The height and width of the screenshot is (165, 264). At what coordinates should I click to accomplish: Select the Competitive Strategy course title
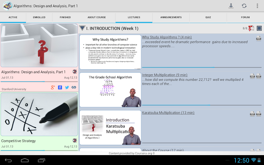coord(18,141)
